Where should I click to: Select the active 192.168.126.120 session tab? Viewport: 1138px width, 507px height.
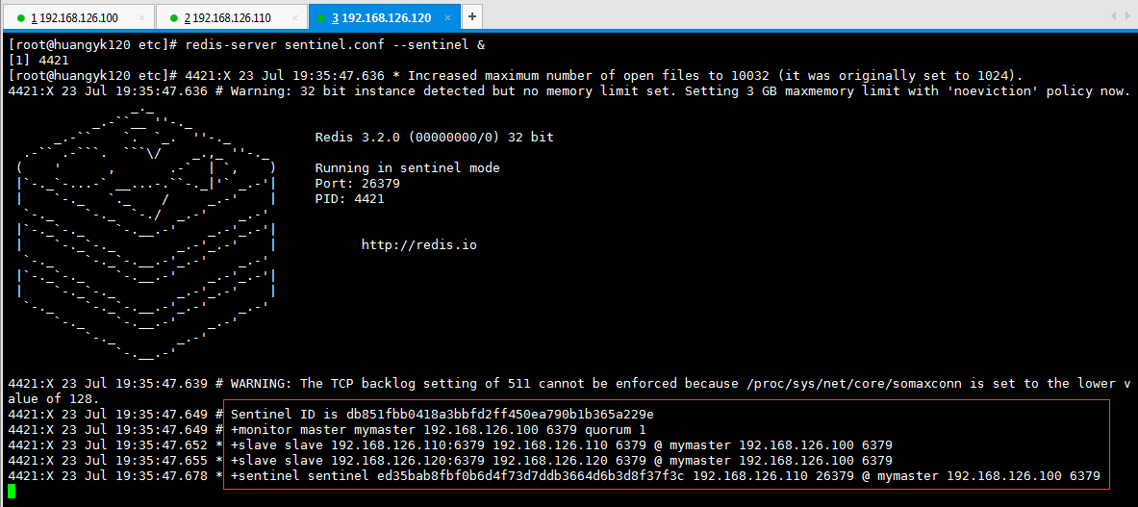tap(384, 16)
